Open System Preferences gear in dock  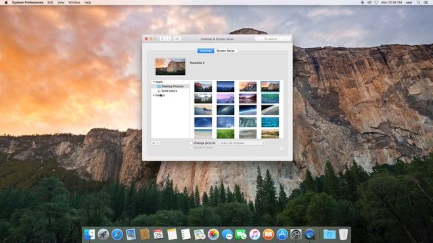pos(296,234)
